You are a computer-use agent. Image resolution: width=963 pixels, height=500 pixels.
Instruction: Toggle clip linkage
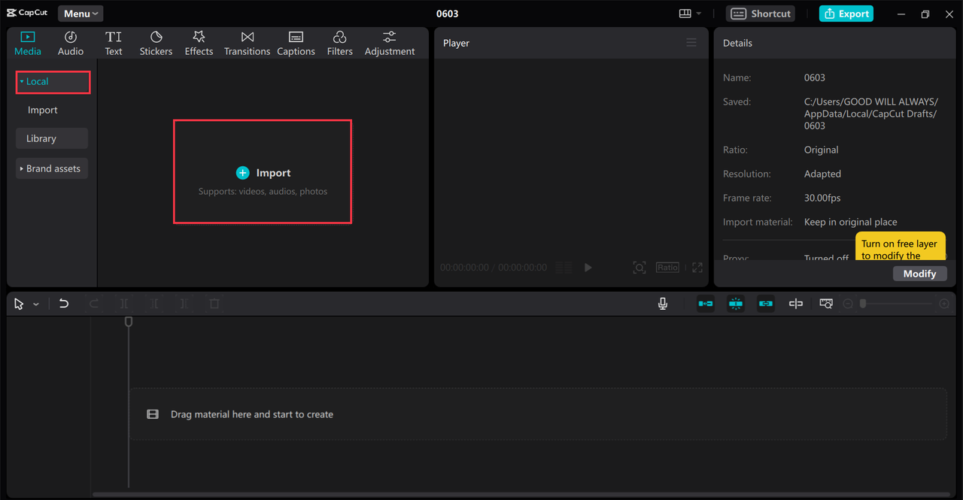(766, 304)
